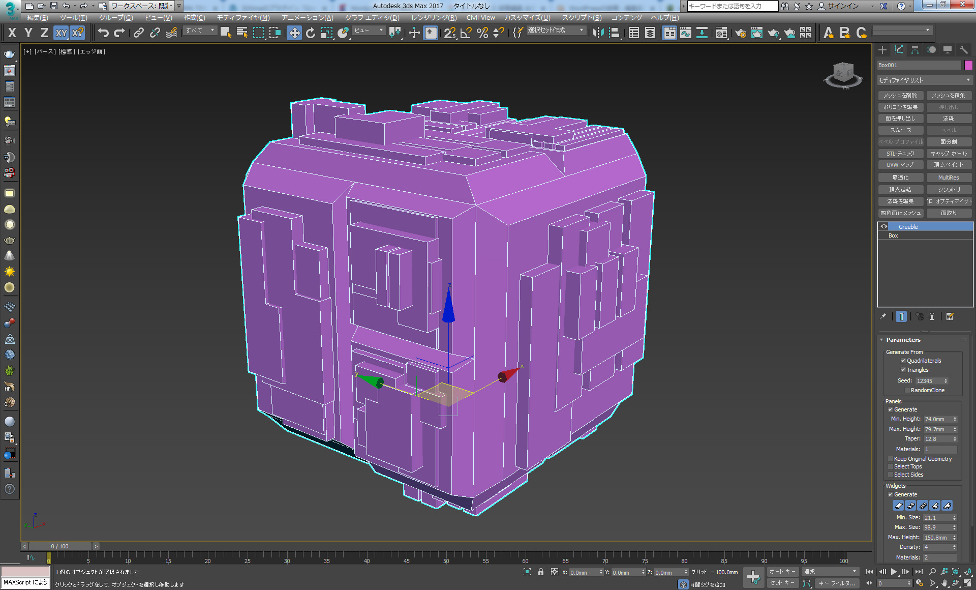Enable the RandomClone checkbox

coord(907,390)
